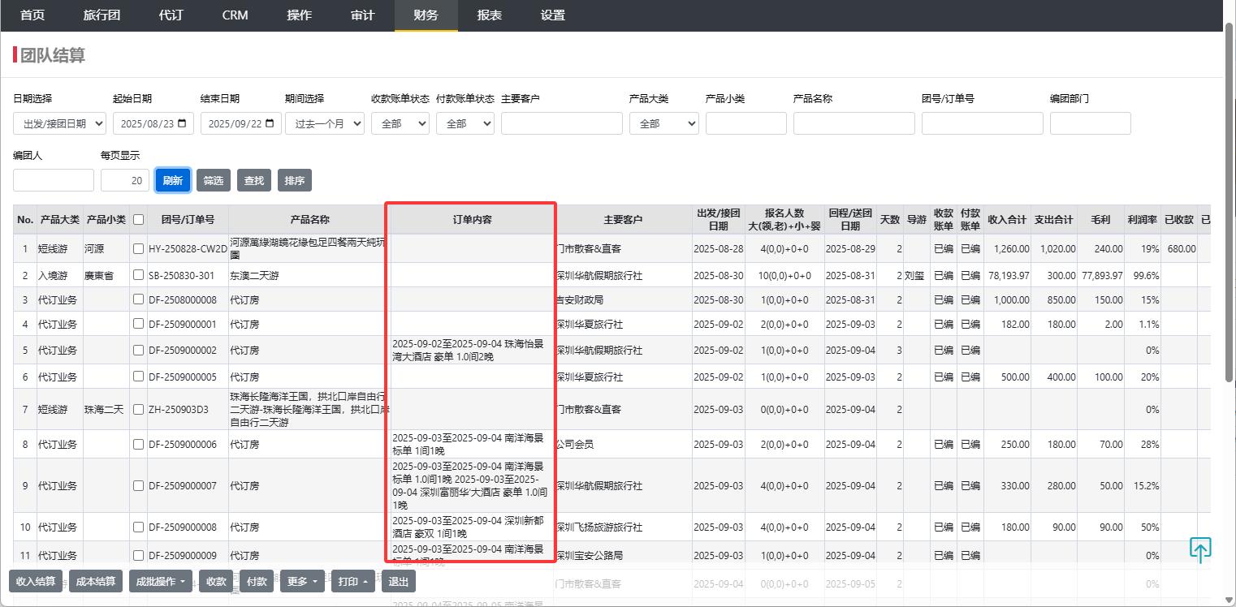Open the 审计 menu
The height and width of the screenshot is (607, 1236).
coord(363,15)
